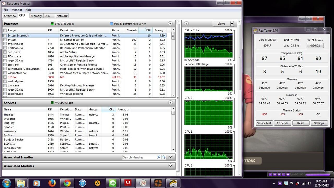This screenshot has height=188, width=334.
Task: Check the Setup.exe process checkbox
Action: [x=5, y=52]
